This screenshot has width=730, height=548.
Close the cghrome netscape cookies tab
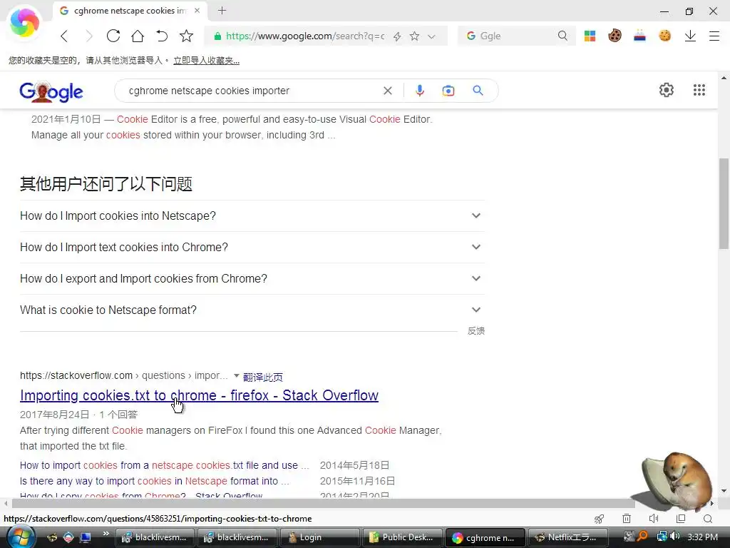pos(197,10)
